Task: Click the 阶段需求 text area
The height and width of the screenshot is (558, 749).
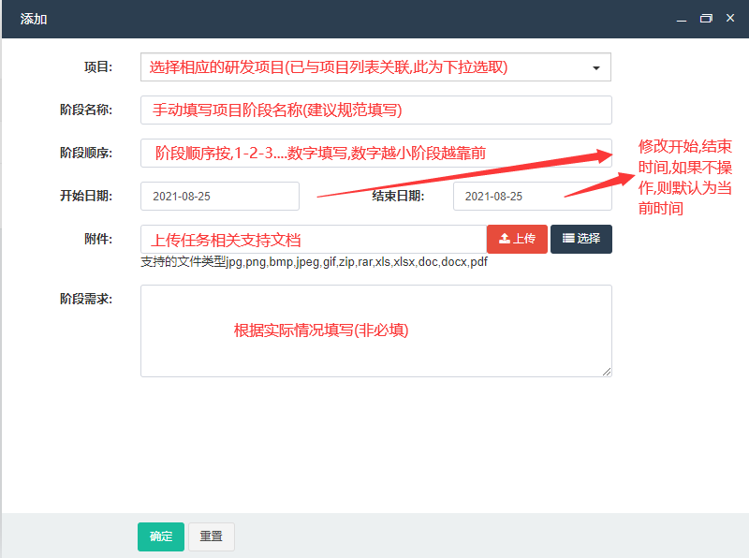Action: pyautogui.click(x=376, y=331)
